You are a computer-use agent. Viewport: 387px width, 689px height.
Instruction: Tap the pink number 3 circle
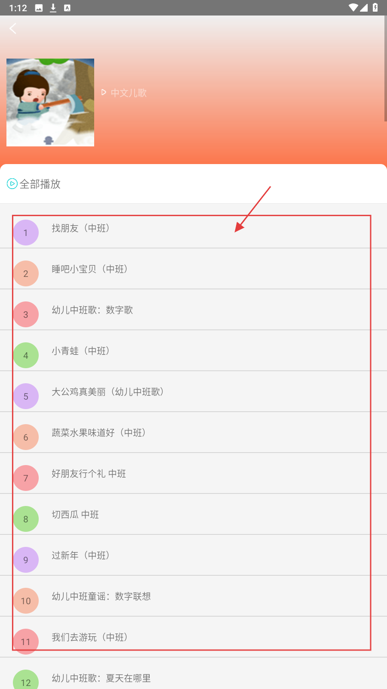(x=26, y=314)
